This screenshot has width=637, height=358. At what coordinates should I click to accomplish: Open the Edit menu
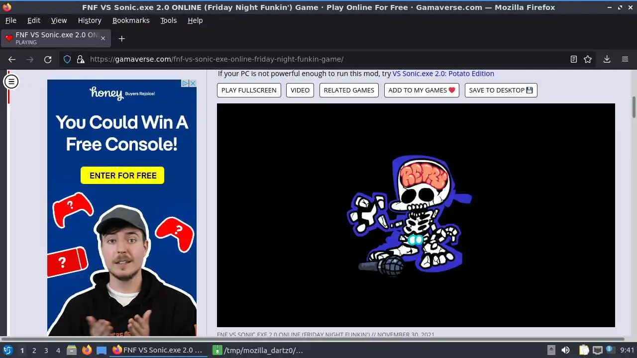(x=34, y=20)
